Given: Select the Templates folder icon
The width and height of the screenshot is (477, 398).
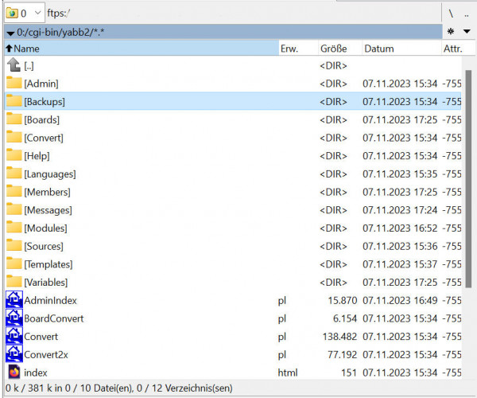Looking at the screenshot, I should point(14,263).
